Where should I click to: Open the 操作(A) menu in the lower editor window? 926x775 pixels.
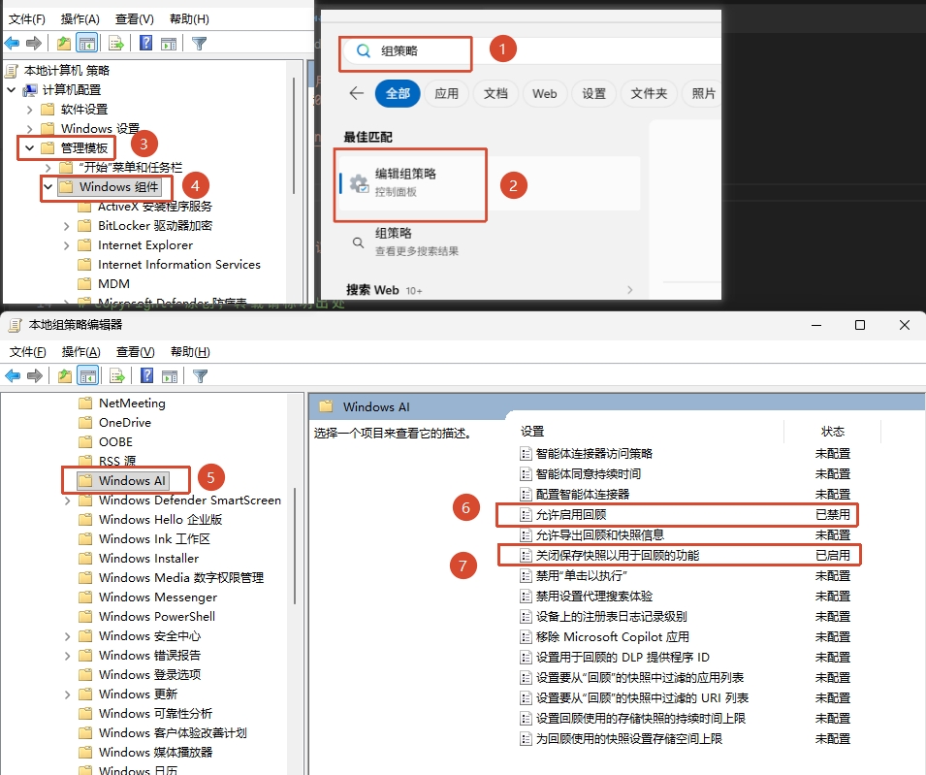coord(80,352)
